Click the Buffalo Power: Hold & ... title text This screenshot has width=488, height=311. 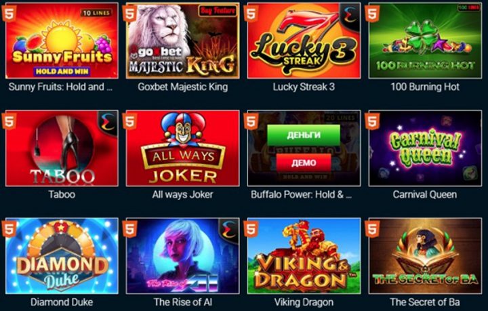click(301, 194)
